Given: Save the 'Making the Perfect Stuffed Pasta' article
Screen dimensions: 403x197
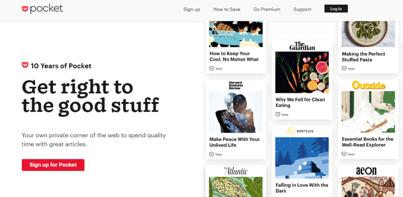Looking at the screenshot, I should 348,68.
